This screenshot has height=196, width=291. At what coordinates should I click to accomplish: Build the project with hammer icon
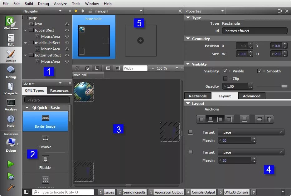click(11, 187)
